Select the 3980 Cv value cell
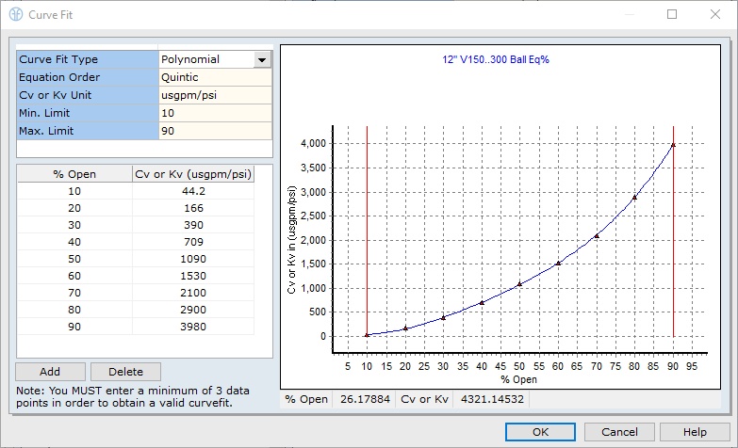Image resolution: width=738 pixels, height=448 pixels. point(193,327)
